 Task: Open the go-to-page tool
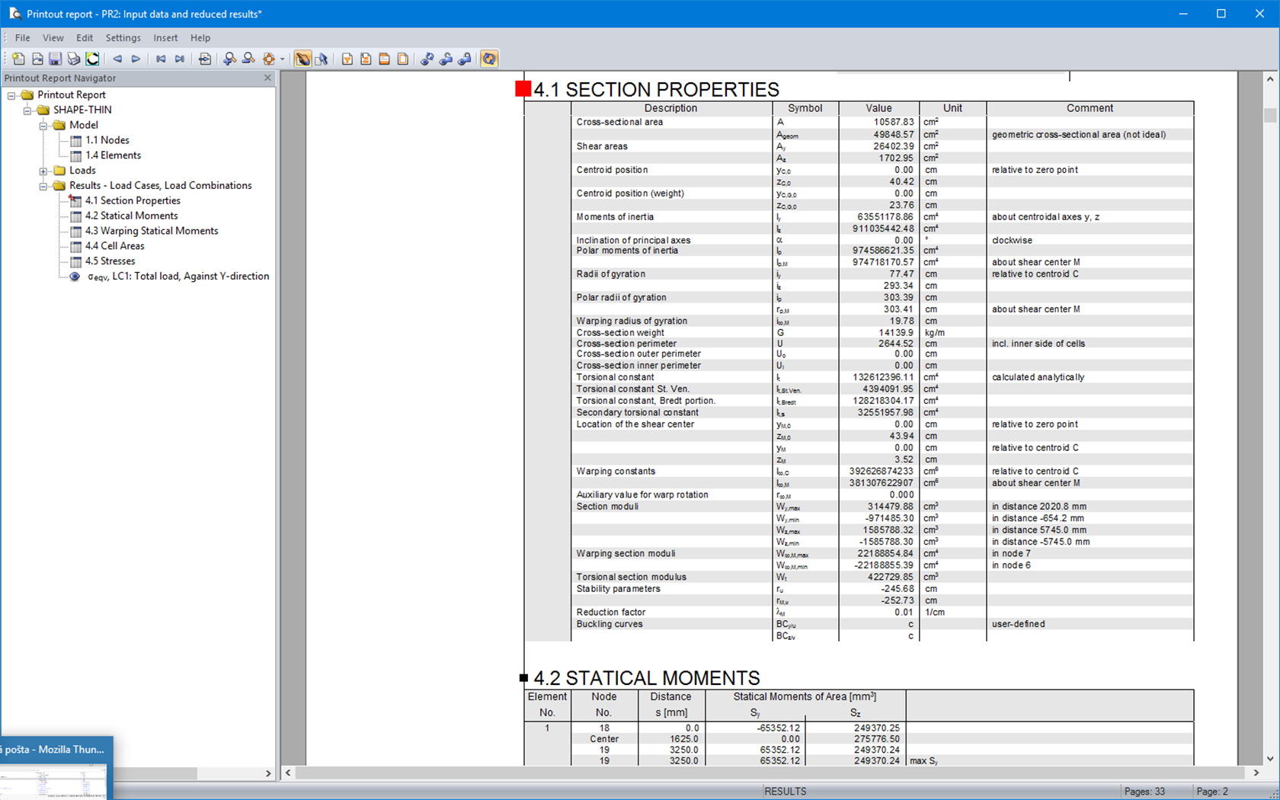205,59
